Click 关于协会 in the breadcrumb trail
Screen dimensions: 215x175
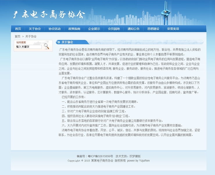click(x=31, y=37)
